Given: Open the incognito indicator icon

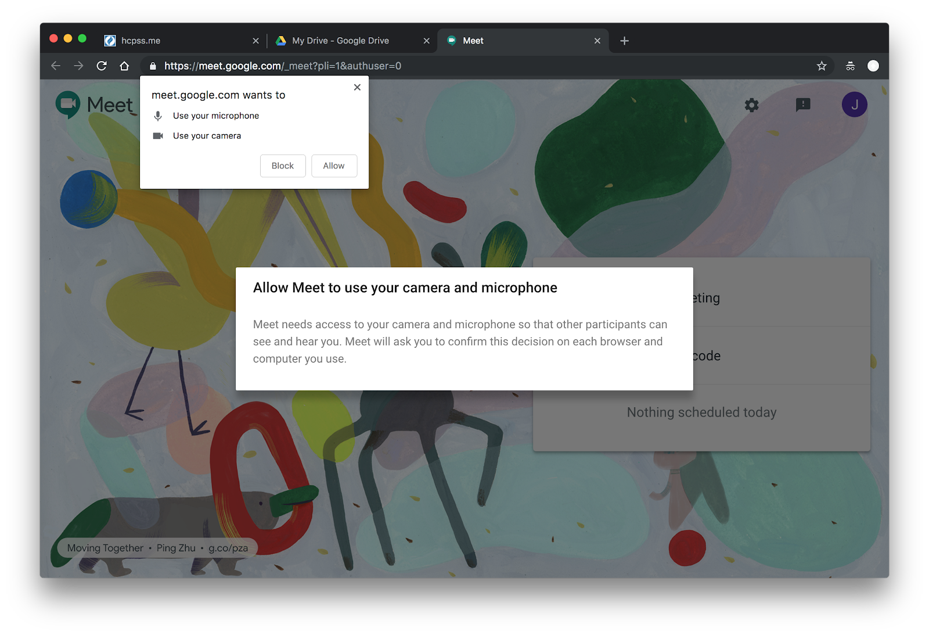Looking at the screenshot, I should pos(850,66).
